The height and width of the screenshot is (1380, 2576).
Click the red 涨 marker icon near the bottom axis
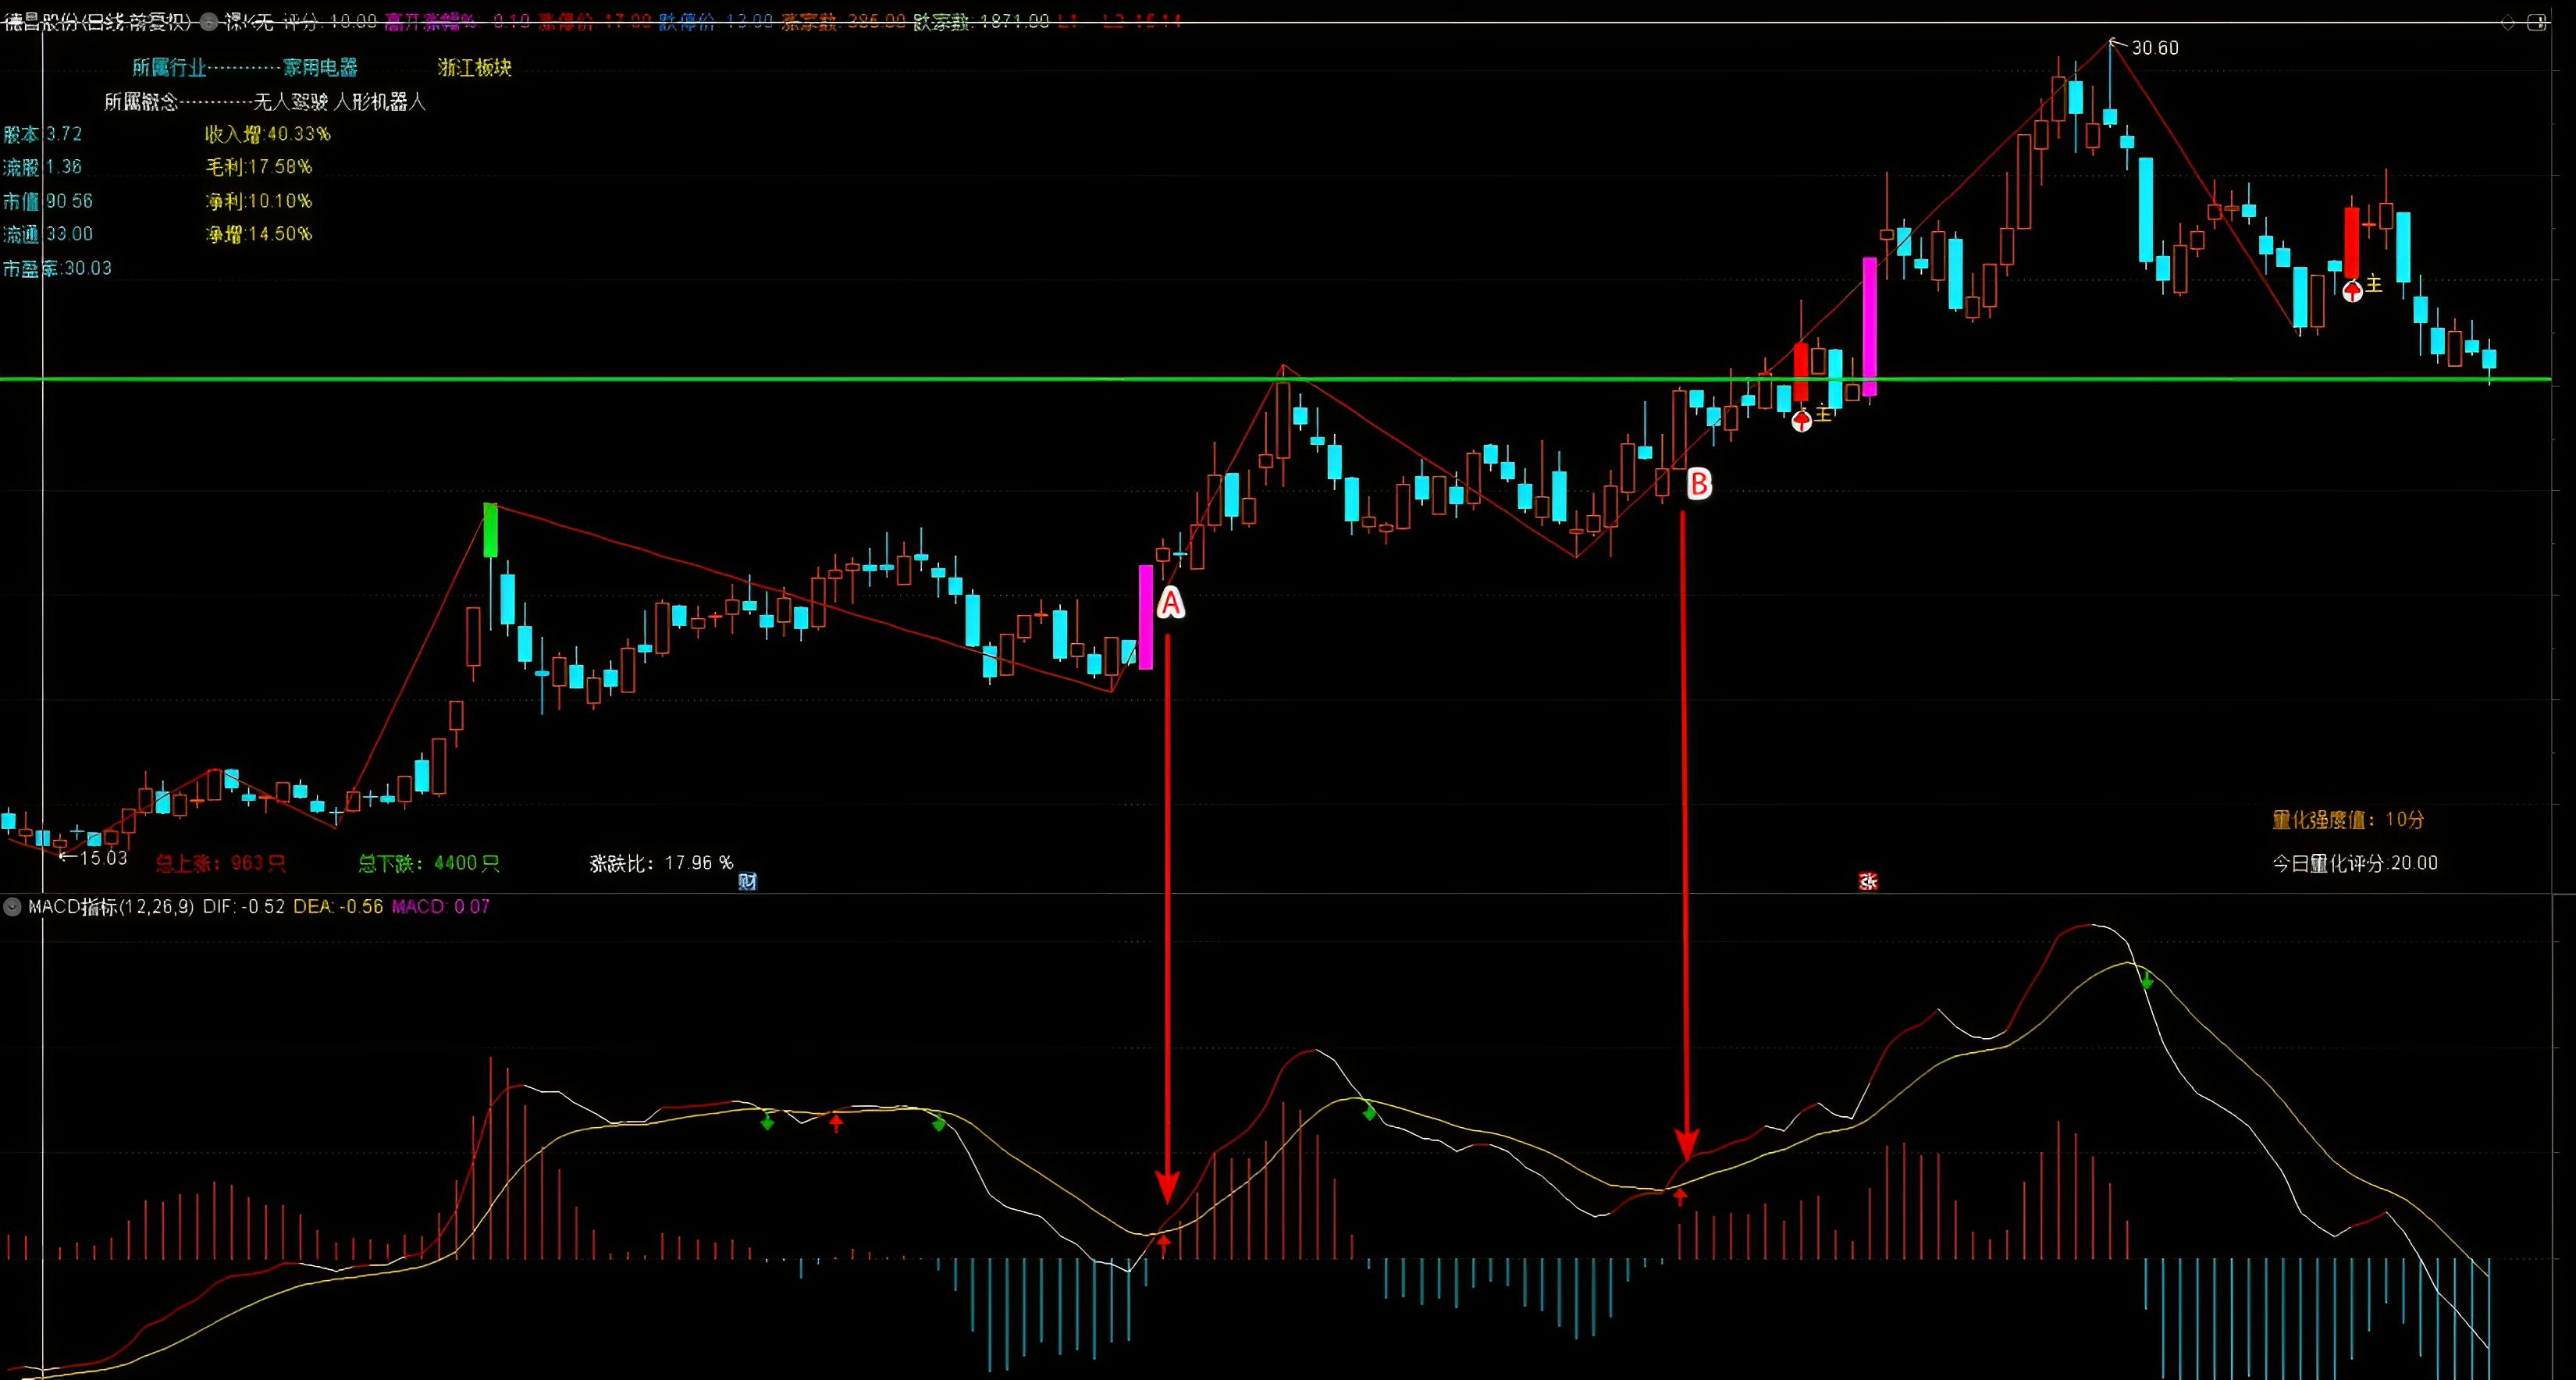coord(1868,882)
